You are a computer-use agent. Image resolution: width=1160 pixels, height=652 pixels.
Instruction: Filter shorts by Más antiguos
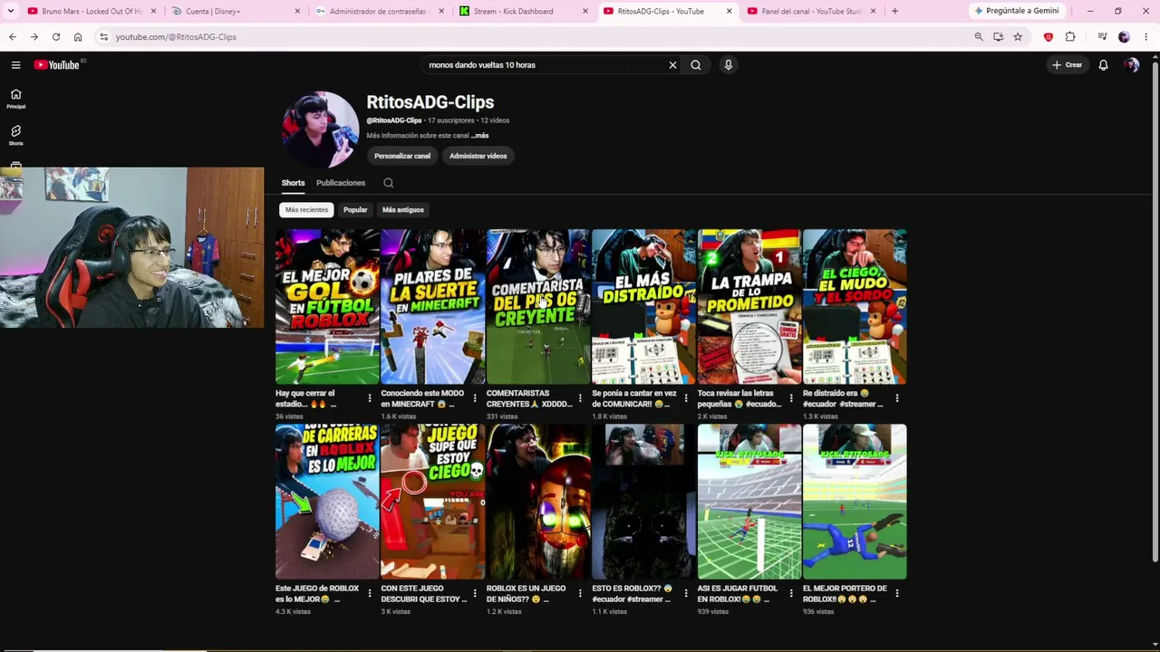(x=403, y=210)
